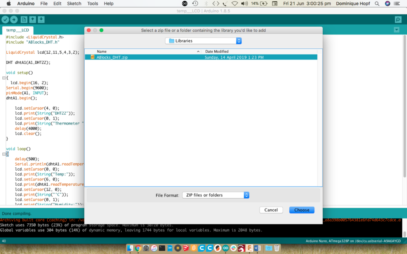Open the Apple menu
The image size is (407, 254).
coord(8,3)
